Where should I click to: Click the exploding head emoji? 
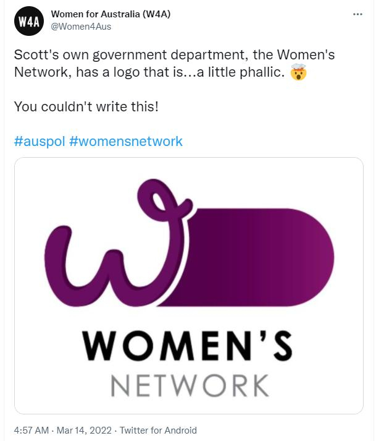tap(298, 72)
